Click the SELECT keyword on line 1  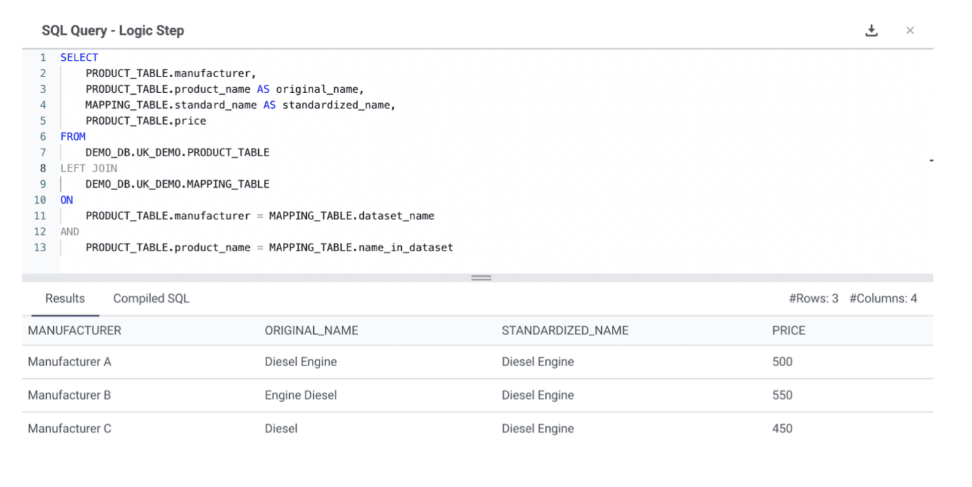pos(79,57)
